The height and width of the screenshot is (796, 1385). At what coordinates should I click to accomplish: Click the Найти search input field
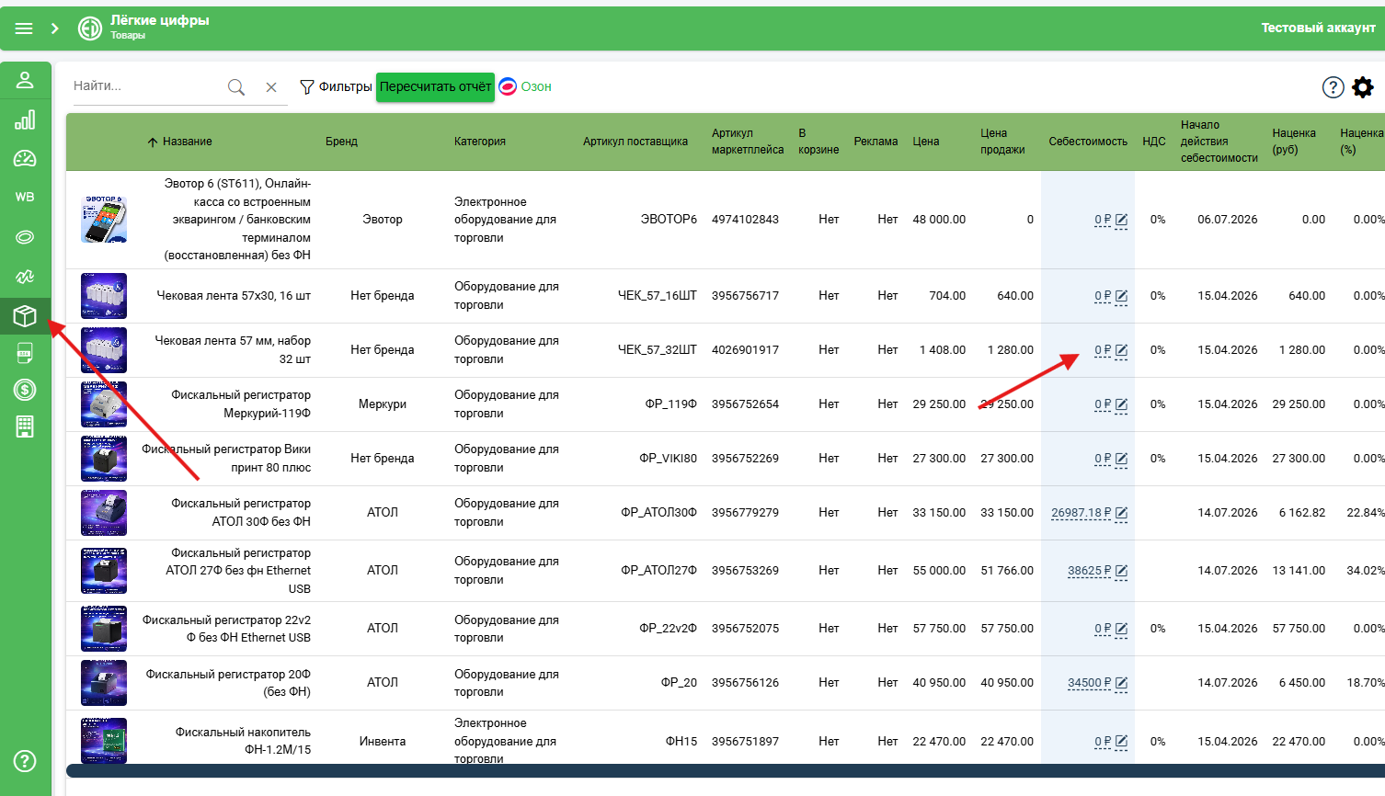click(x=147, y=86)
